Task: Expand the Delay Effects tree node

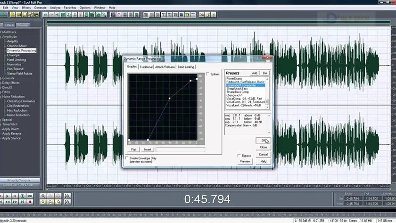Action: click(1, 83)
